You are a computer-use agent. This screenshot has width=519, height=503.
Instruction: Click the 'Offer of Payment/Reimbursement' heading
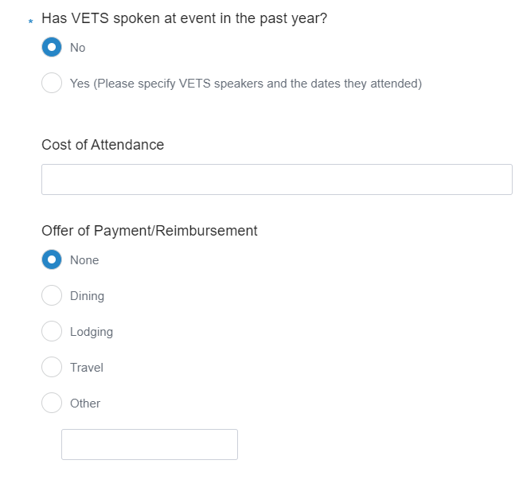click(x=150, y=231)
